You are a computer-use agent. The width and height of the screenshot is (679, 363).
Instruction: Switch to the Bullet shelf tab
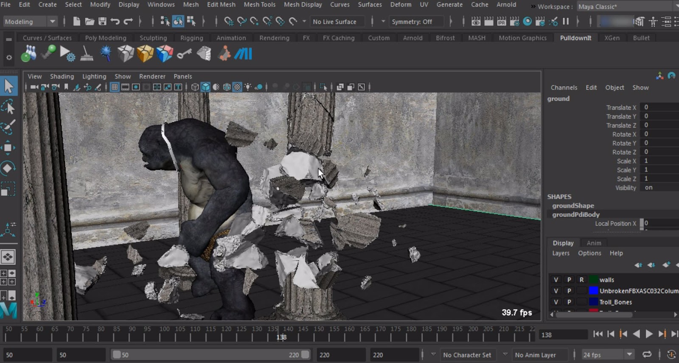coord(641,38)
